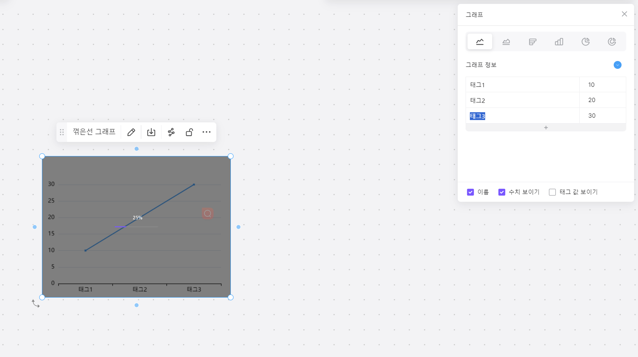Click the 태그3 axis label on chart
Image resolution: width=638 pixels, height=357 pixels.
194,289
